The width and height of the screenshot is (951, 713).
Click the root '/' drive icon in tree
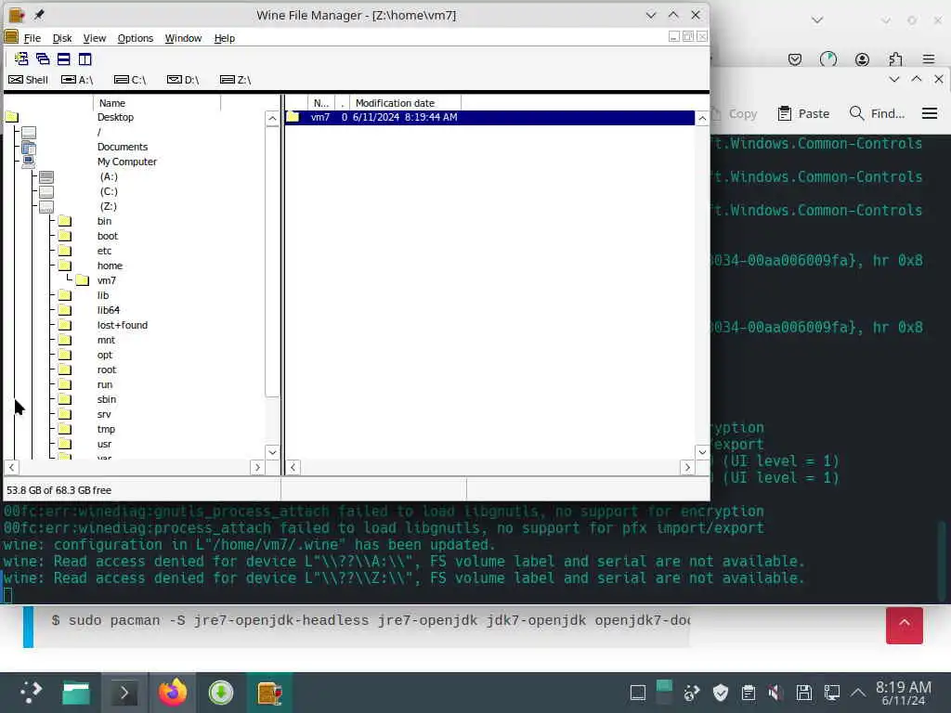click(x=29, y=132)
